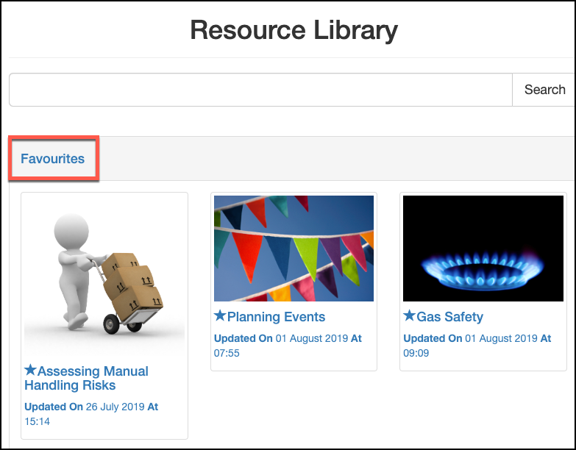Click the 15:14 time under Manual Handling Risks
This screenshot has height=450, width=576.
tap(37, 421)
